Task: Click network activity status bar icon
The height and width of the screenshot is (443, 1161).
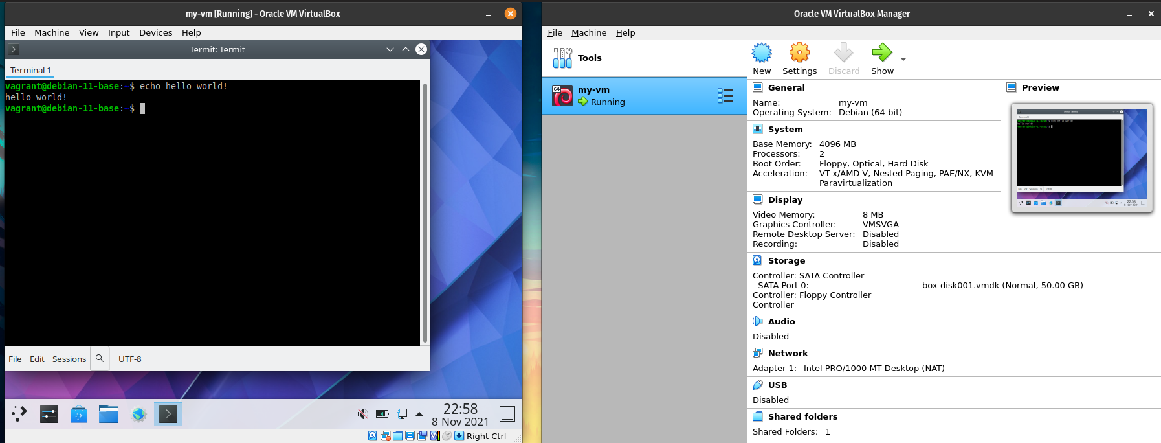Action: click(x=385, y=436)
